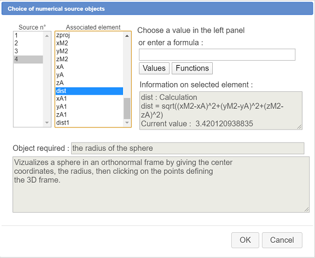
Task: Click the Associated element scrollbar thumb
Action: click(x=127, y=108)
